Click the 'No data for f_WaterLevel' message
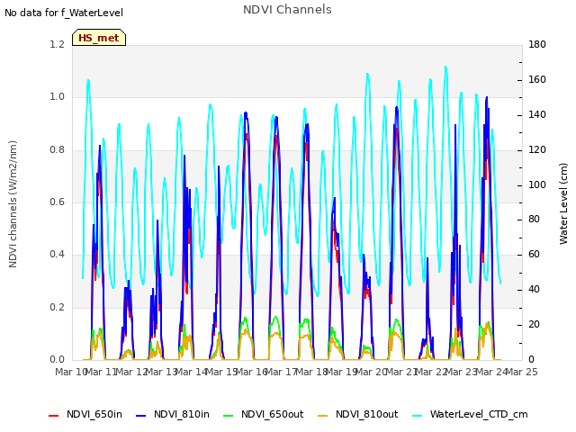The width and height of the screenshot is (576, 432). point(64,13)
